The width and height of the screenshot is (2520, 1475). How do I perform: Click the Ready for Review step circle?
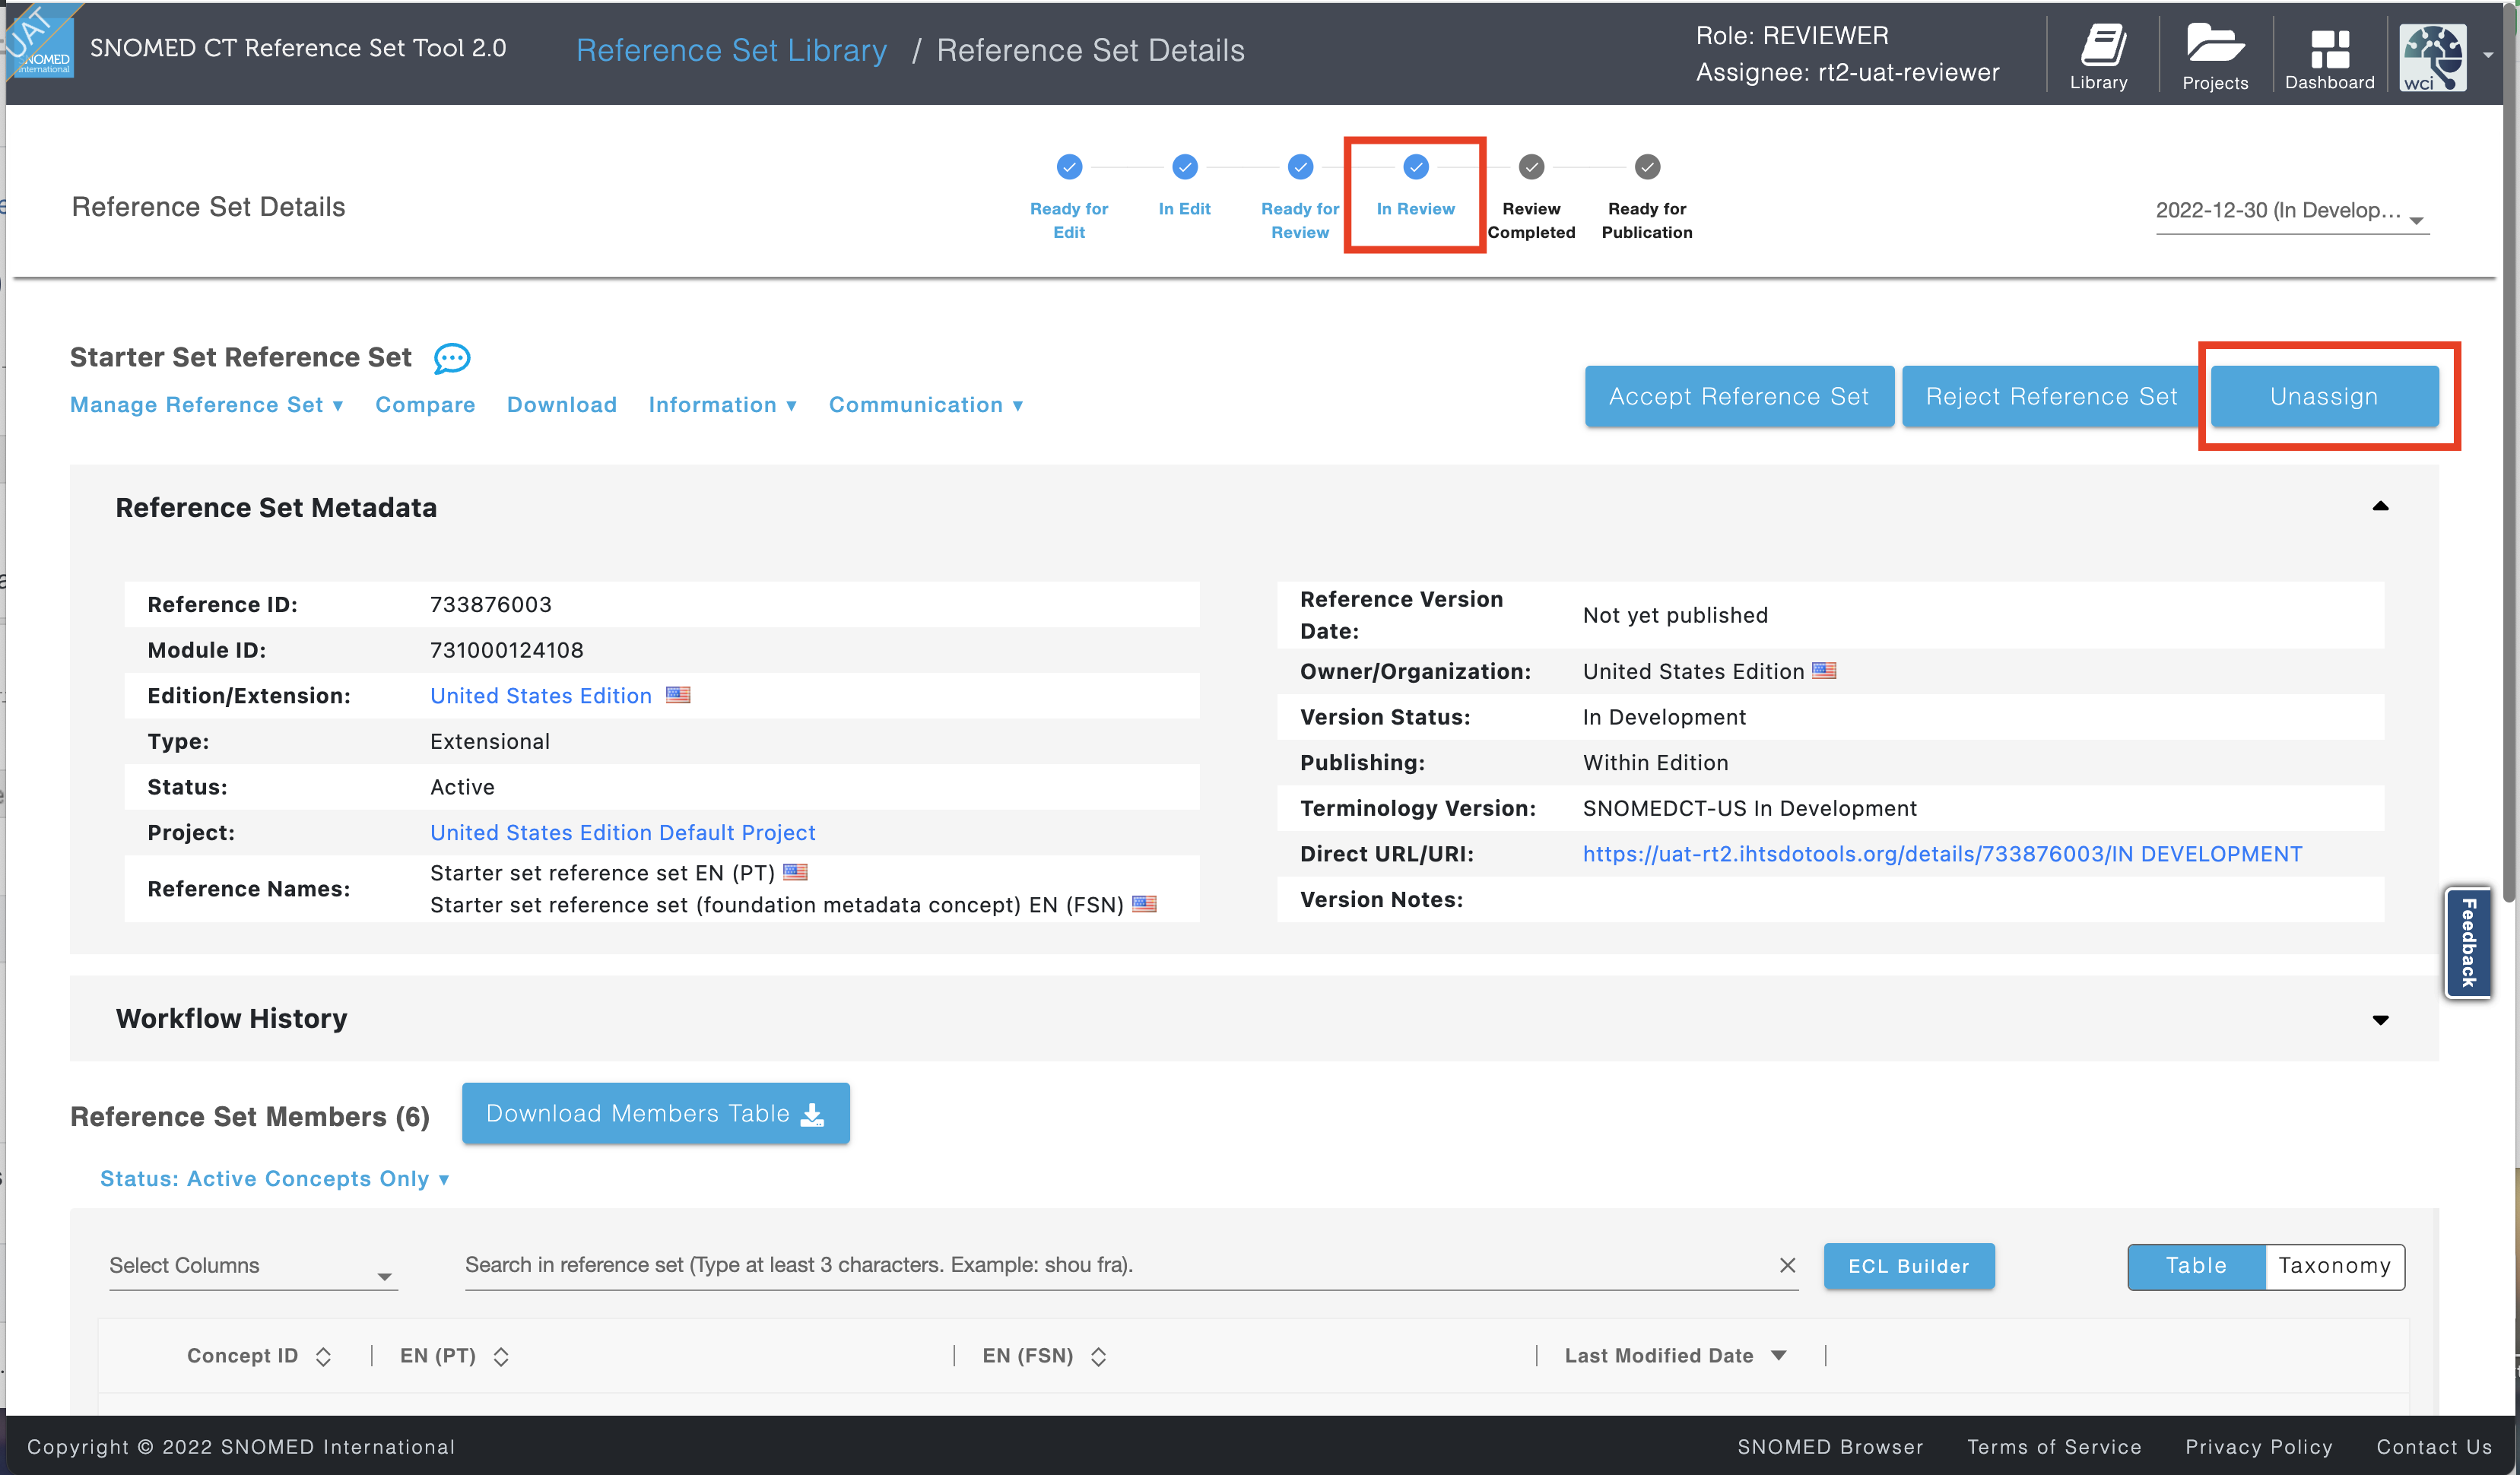click(1300, 167)
